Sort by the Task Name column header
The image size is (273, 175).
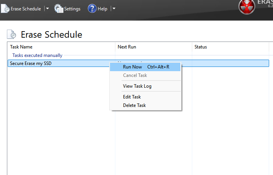pyautogui.click(x=21, y=47)
